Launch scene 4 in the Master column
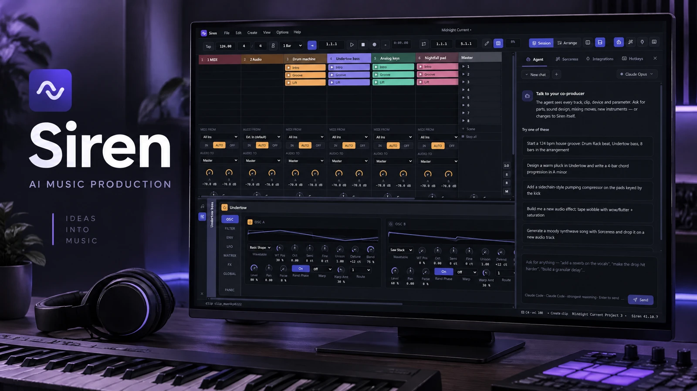The height and width of the screenshot is (391, 697). [464, 90]
